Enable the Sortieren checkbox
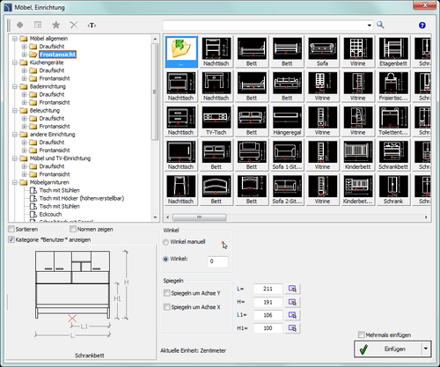 (11, 229)
